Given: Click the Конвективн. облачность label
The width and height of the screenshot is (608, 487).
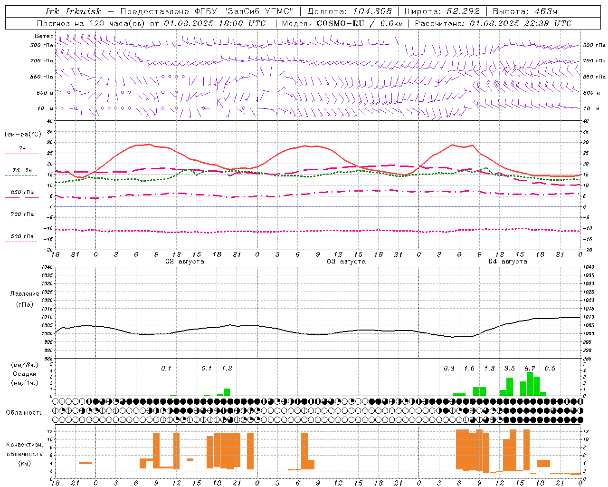Looking at the screenshot, I should pyautogui.click(x=25, y=449).
